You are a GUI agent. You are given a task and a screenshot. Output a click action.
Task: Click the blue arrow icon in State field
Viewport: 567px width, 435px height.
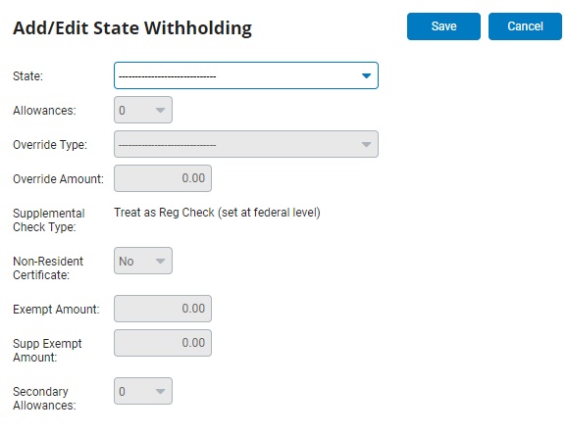tap(366, 75)
